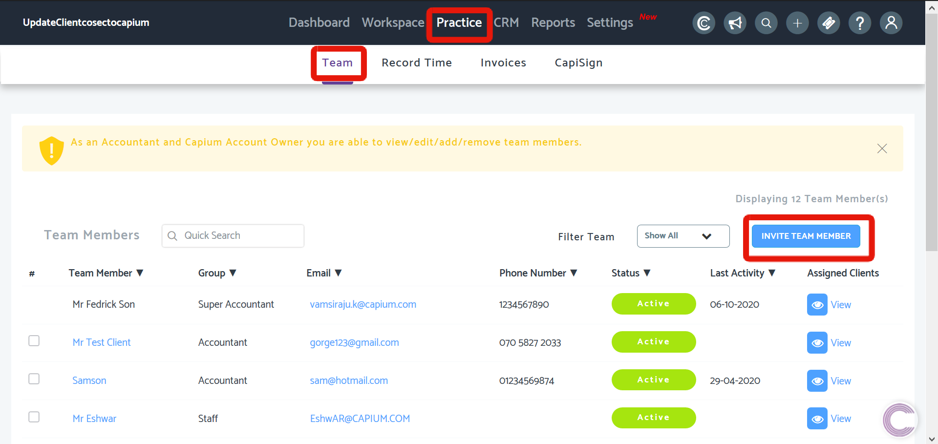Click the yellow shield warning icon

(51, 150)
